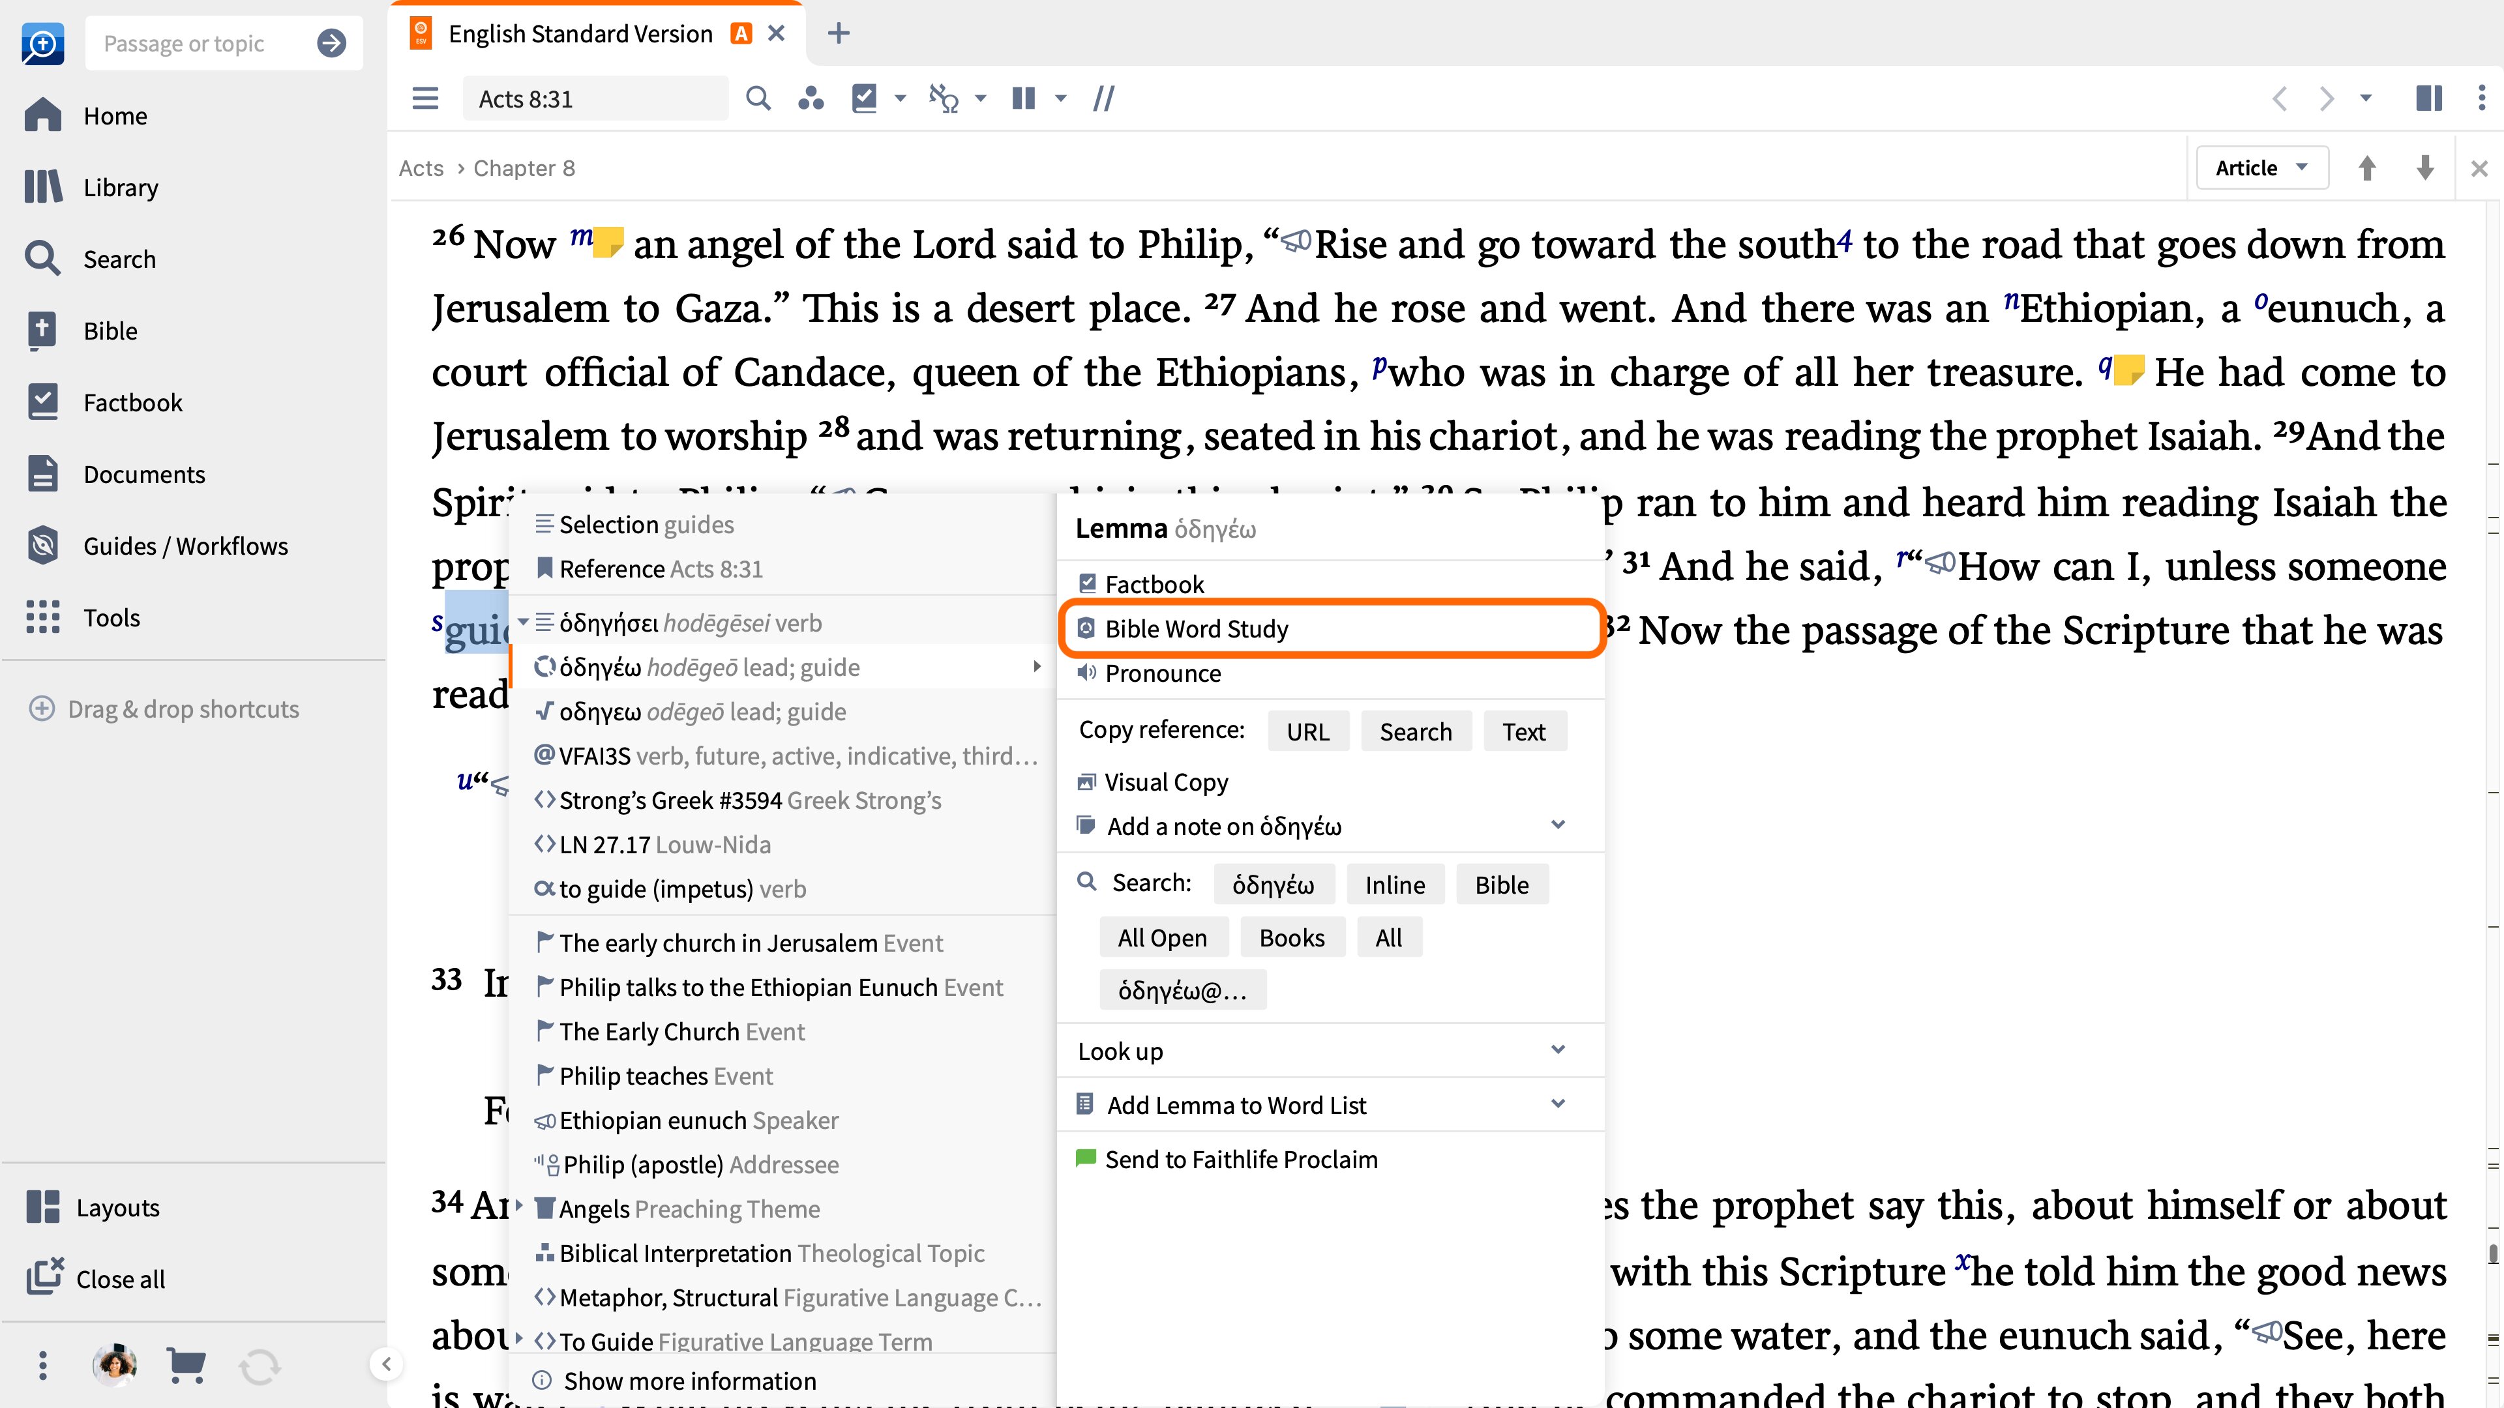Select Reference Acts 8:31 entry

[782, 568]
